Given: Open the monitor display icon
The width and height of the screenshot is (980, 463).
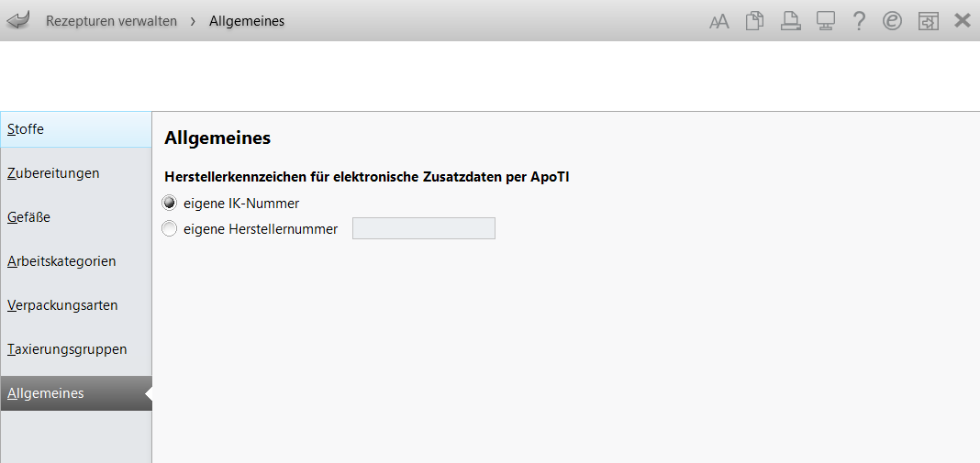Looking at the screenshot, I should pos(826,21).
